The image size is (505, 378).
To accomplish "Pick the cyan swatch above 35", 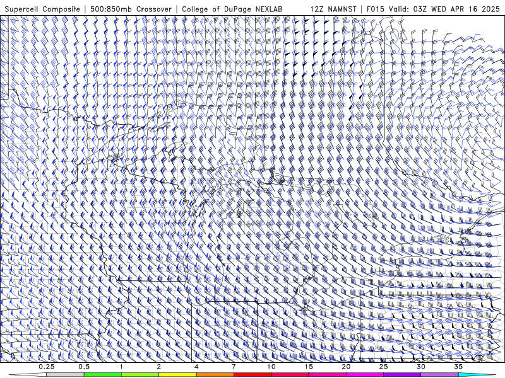I will coord(477,375).
